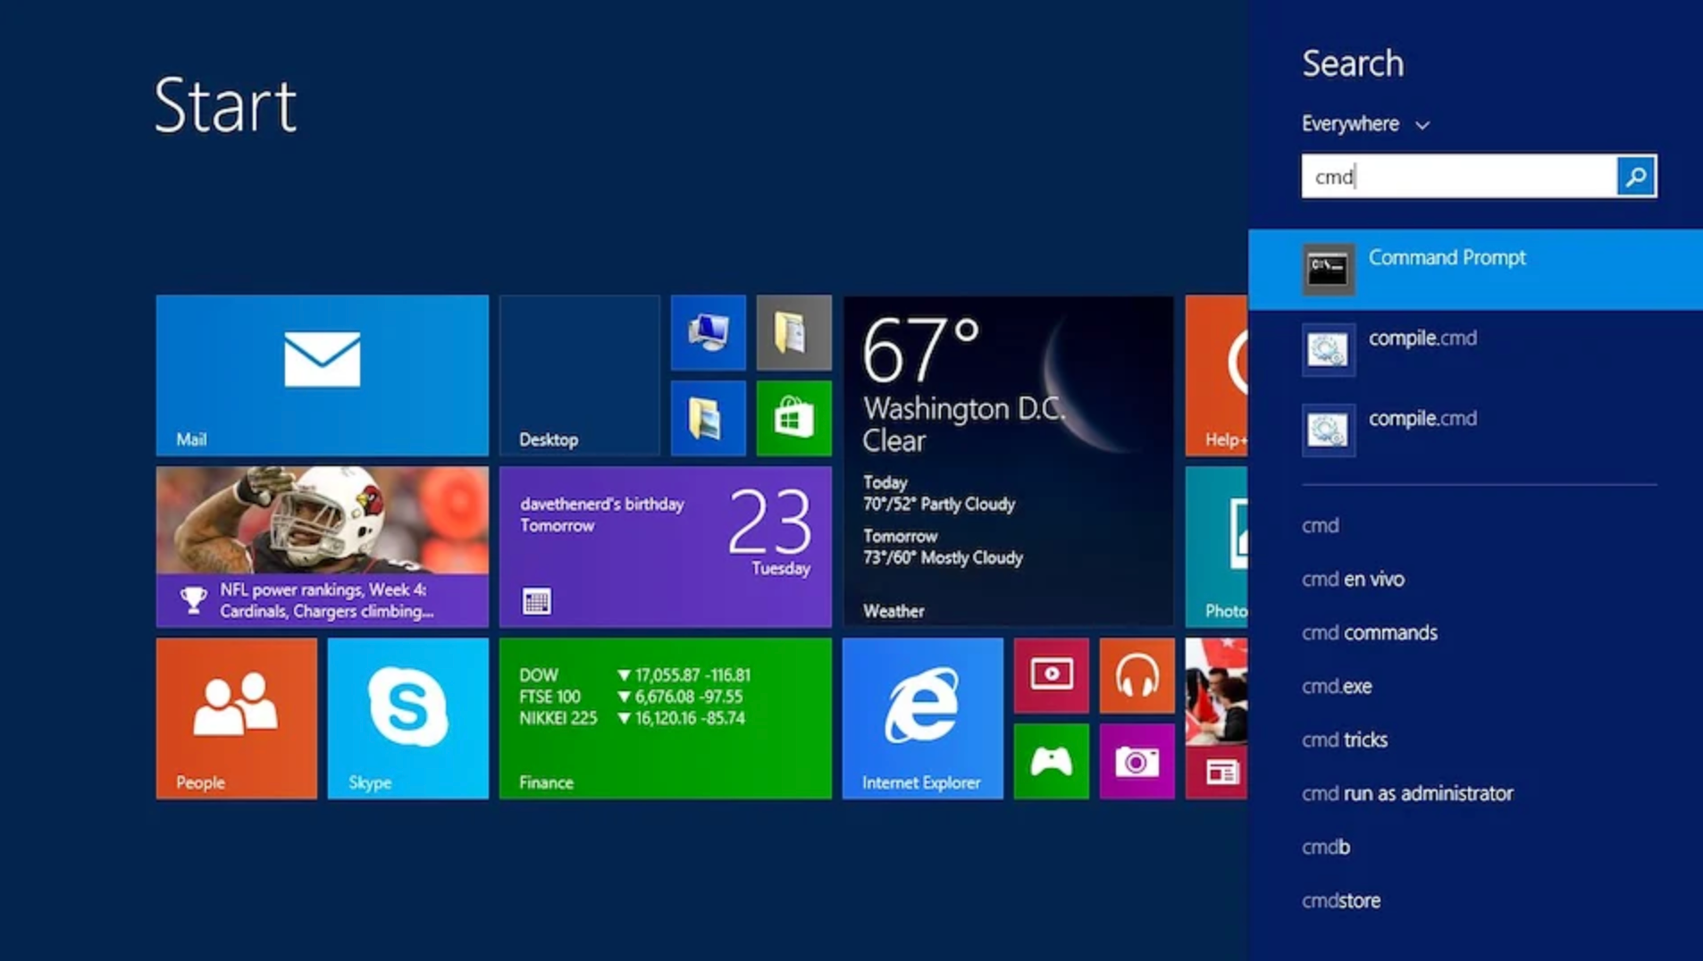1703x961 pixels.
Task: Open the This PC computer tile
Action: (708, 332)
